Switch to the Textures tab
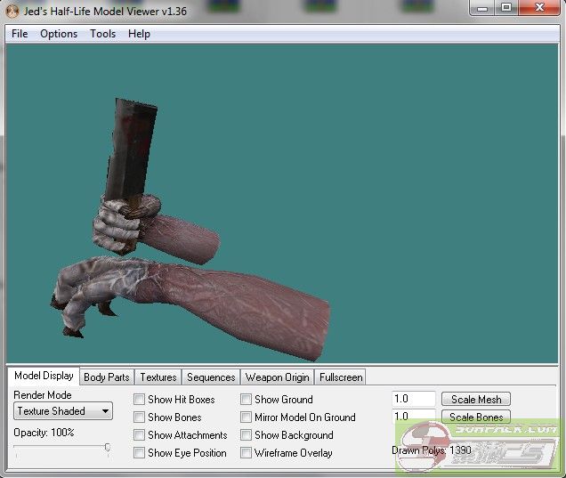Image resolution: width=566 pixels, height=478 pixels. coord(158,377)
